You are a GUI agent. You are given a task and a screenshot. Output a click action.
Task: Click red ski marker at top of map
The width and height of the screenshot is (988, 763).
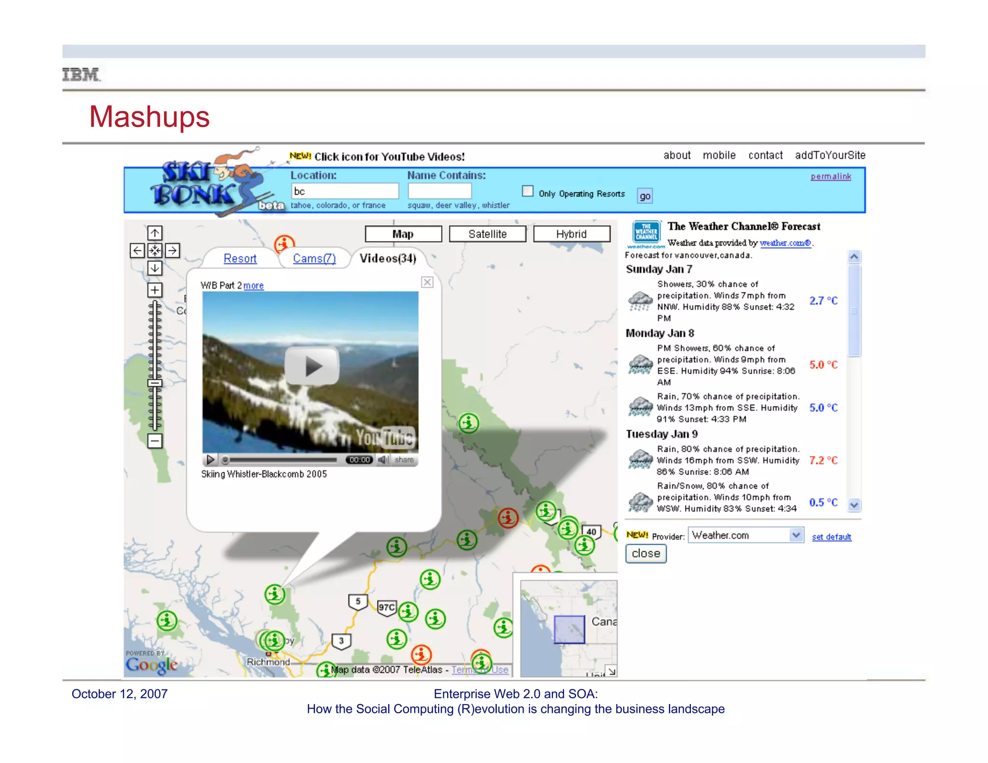click(284, 244)
